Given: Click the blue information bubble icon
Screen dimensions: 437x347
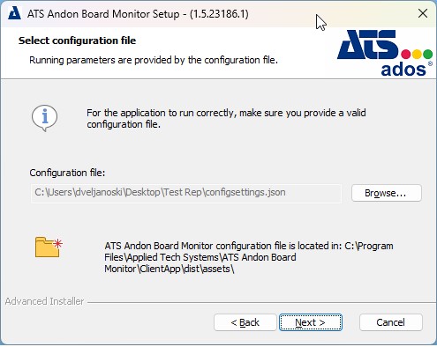Looking at the screenshot, I should pyautogui.click(x=44, y=118).
